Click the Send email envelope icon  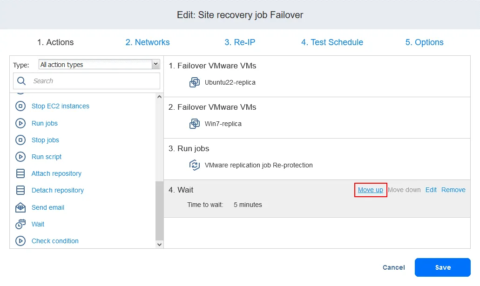[20, 207]
